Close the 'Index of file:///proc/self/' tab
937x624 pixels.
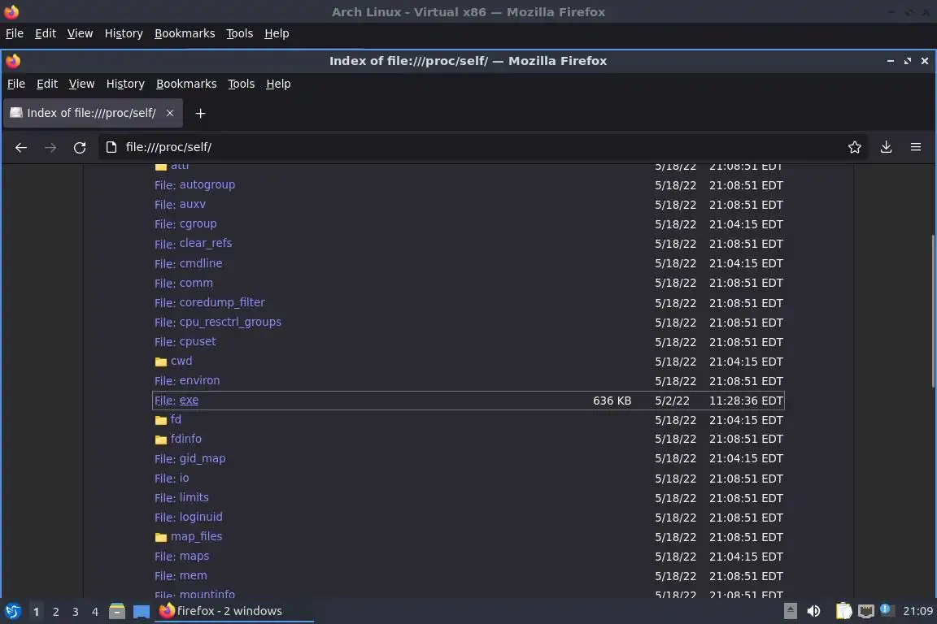coord(170,113)
